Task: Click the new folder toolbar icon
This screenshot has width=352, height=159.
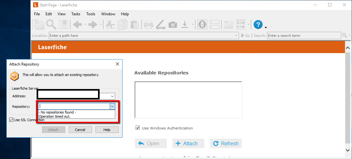Action: coord(229,24)
